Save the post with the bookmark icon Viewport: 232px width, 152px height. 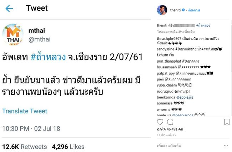tap(227, 122)
